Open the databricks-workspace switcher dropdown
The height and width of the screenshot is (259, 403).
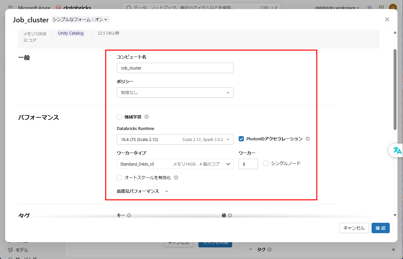337,7
